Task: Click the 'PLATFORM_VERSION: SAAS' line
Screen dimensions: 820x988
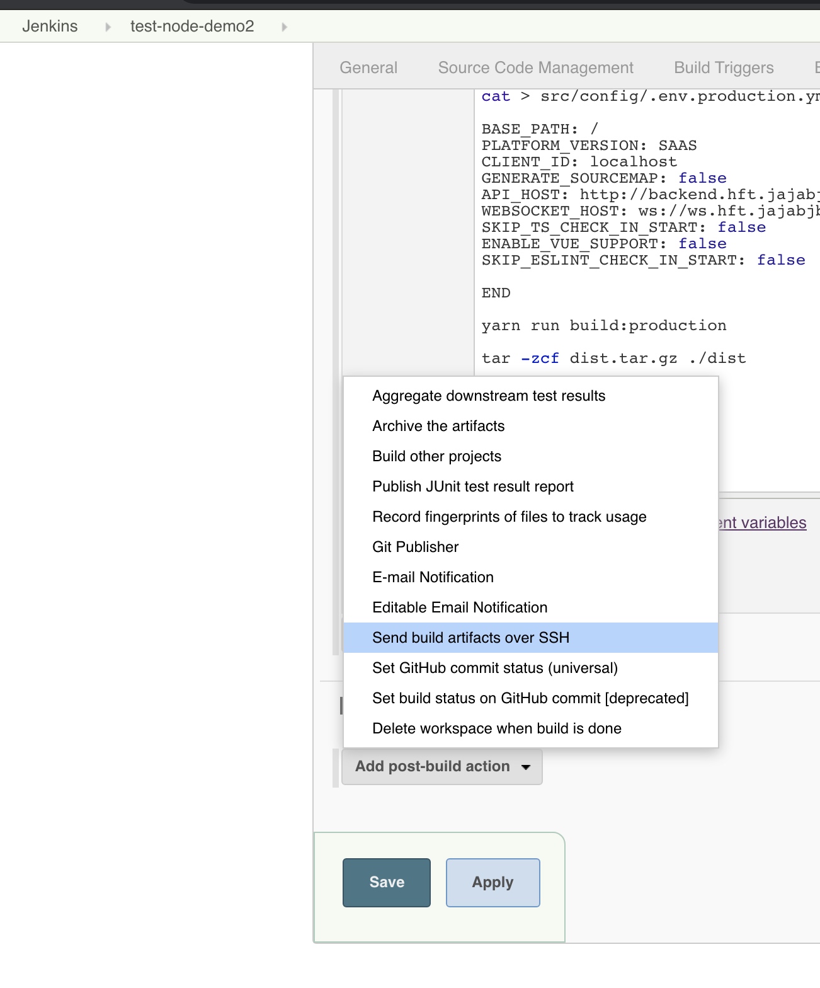Action: coord(589,146)
